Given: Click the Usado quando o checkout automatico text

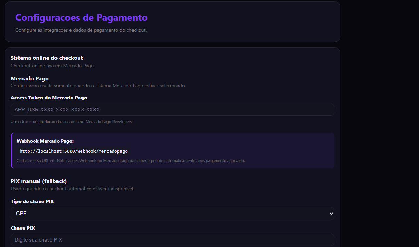Looking at the screenshot, I should click(x=72, y=189).
